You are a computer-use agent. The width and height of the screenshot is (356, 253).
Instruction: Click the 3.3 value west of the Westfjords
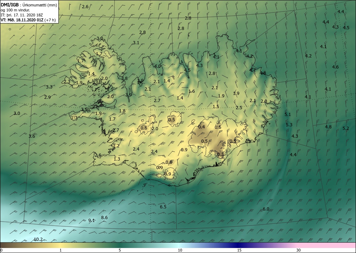(x=49, y=87)
